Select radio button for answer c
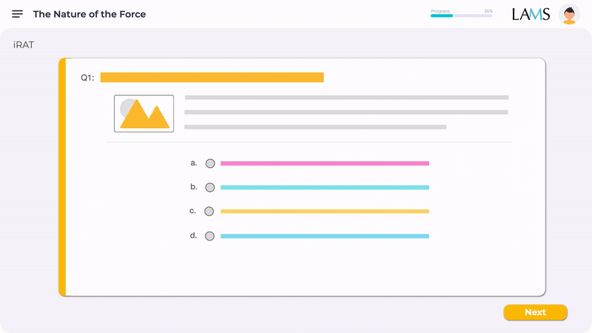 [x=209, y=212]
